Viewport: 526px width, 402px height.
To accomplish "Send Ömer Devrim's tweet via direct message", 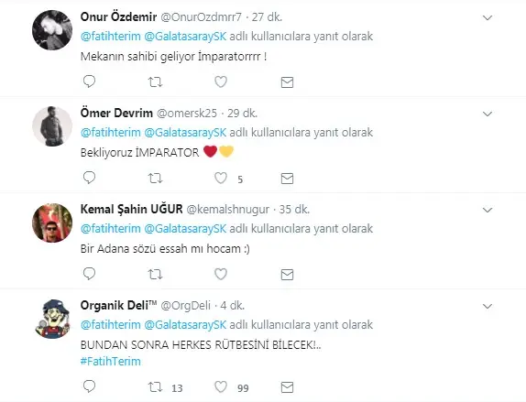I will tap(287, 179).
